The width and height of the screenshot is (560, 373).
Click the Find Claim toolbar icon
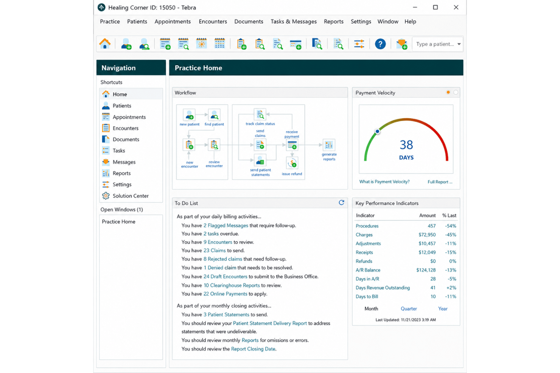click(278, 44)
